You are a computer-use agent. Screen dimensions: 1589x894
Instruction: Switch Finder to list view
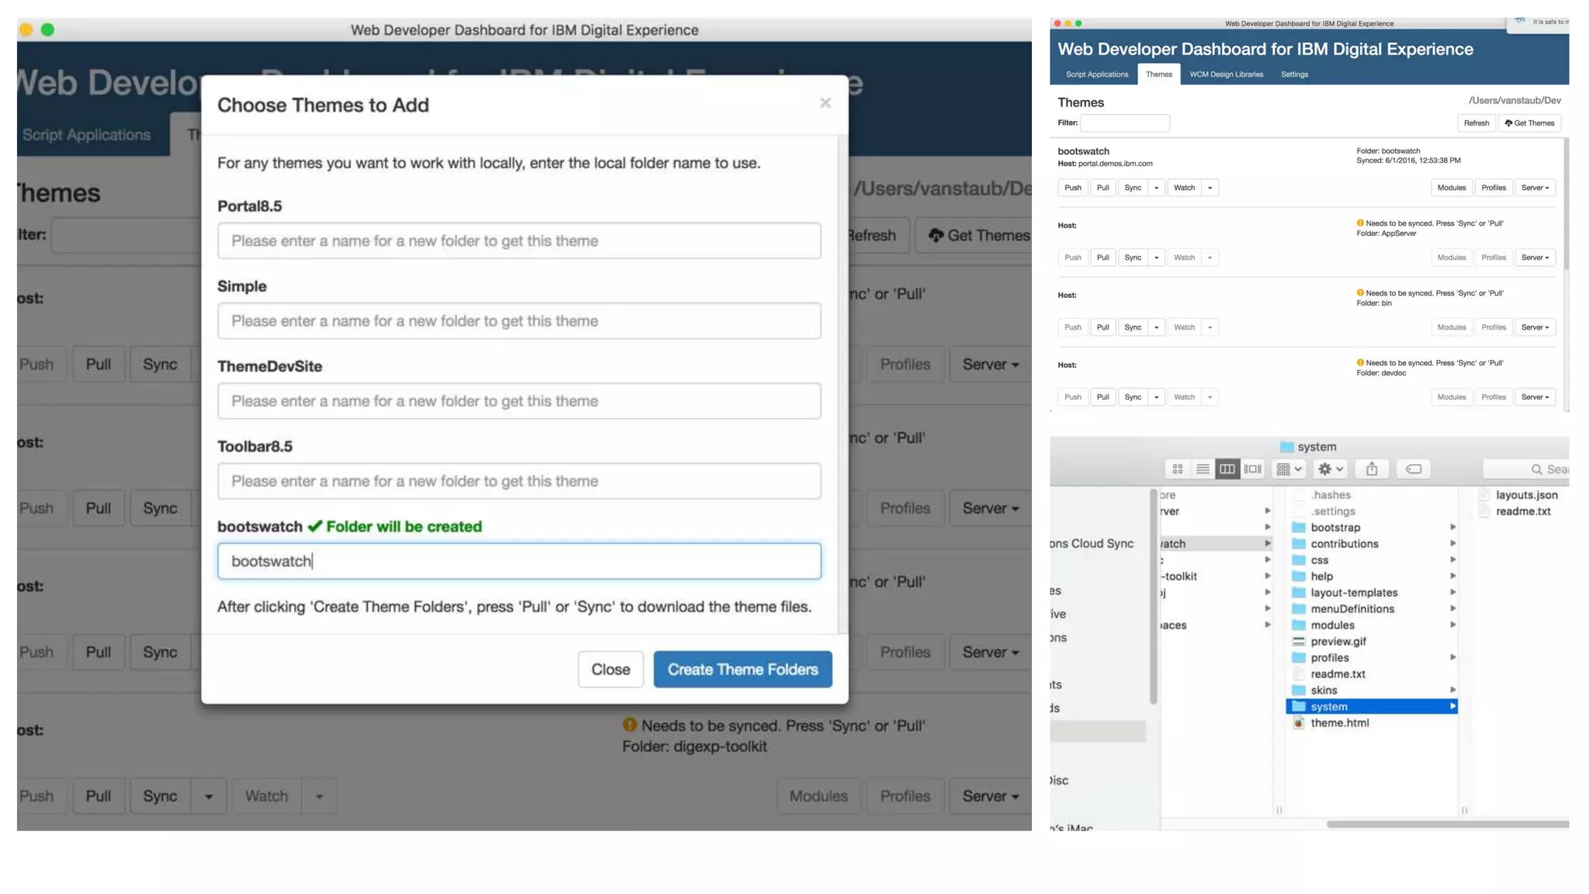pos(1202,469)
